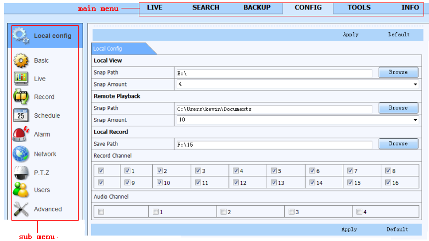Screen dimensions: 429x241
Task: Open Local config gears icon
Action: (21, 36)
